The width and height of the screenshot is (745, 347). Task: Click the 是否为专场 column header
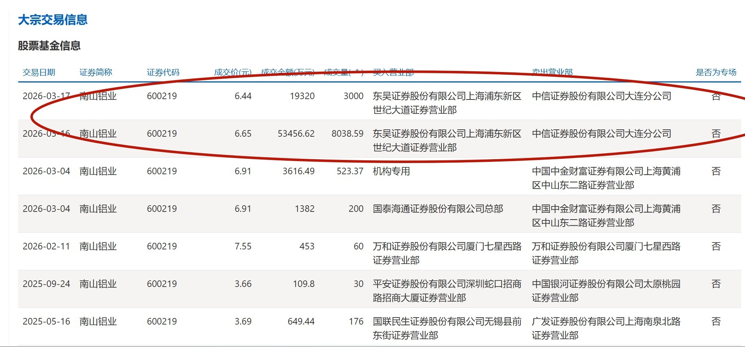pyautogui.click(x=716, y=72)
